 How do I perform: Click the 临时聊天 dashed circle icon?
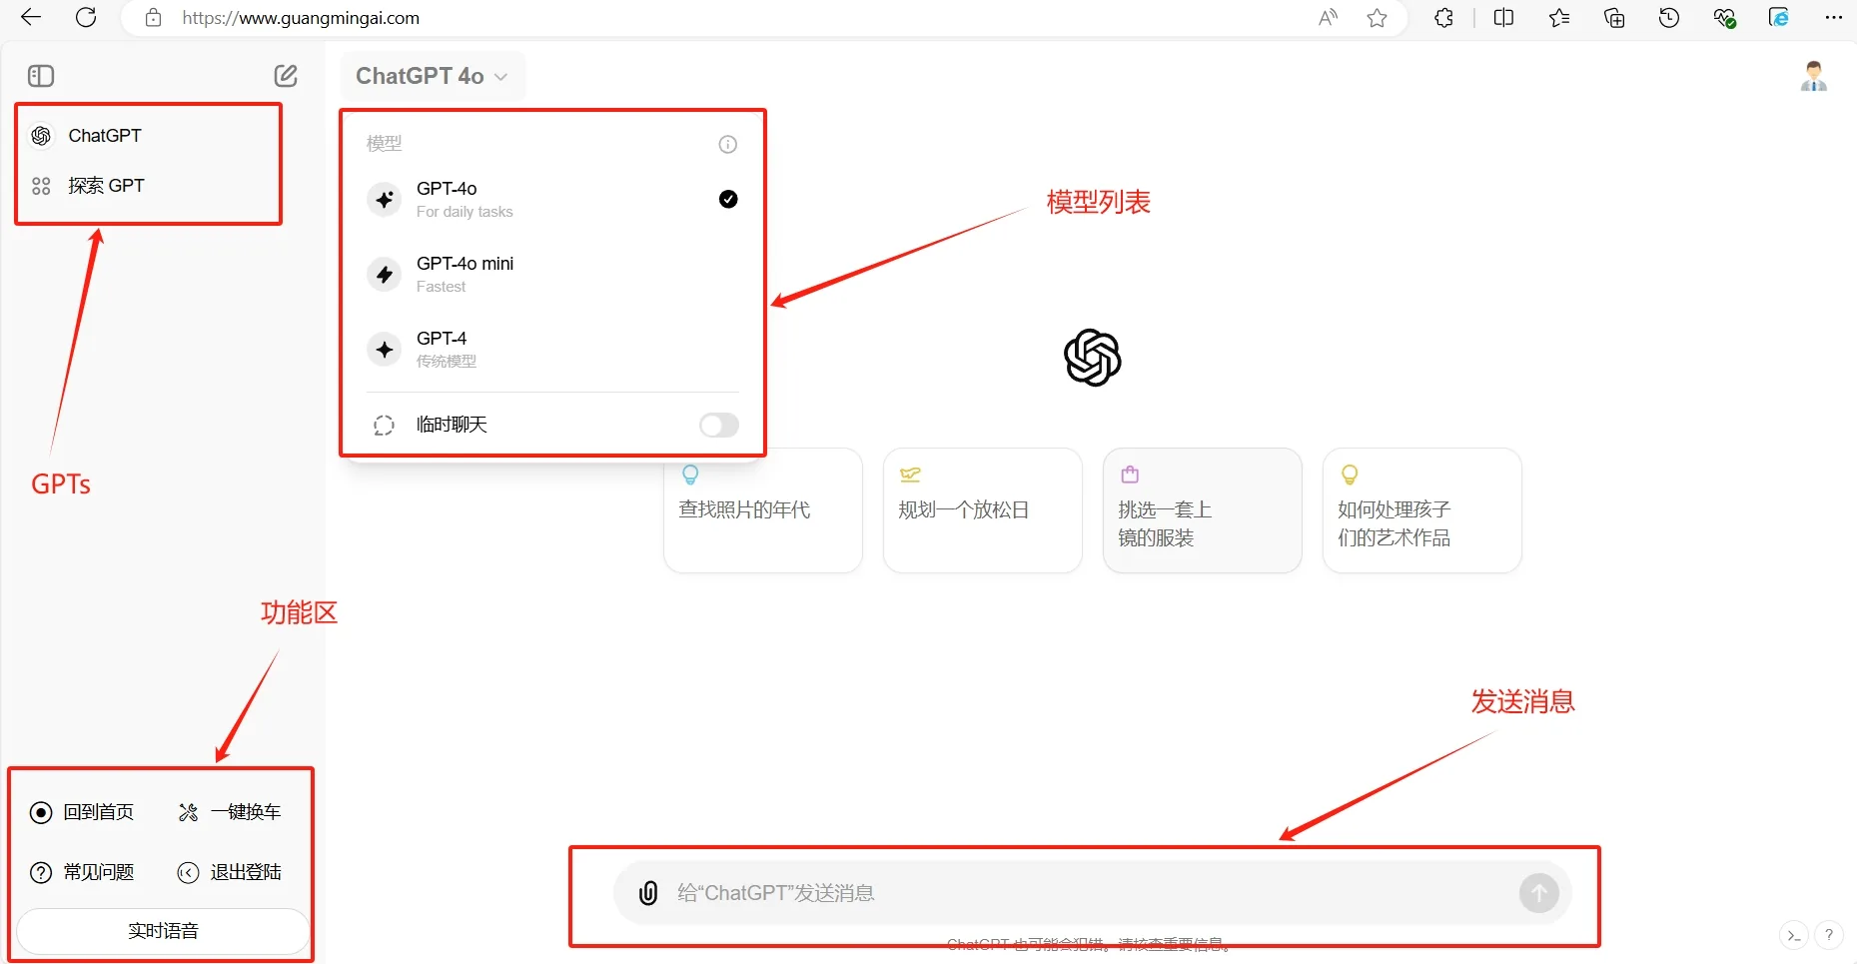click(384, 426)
